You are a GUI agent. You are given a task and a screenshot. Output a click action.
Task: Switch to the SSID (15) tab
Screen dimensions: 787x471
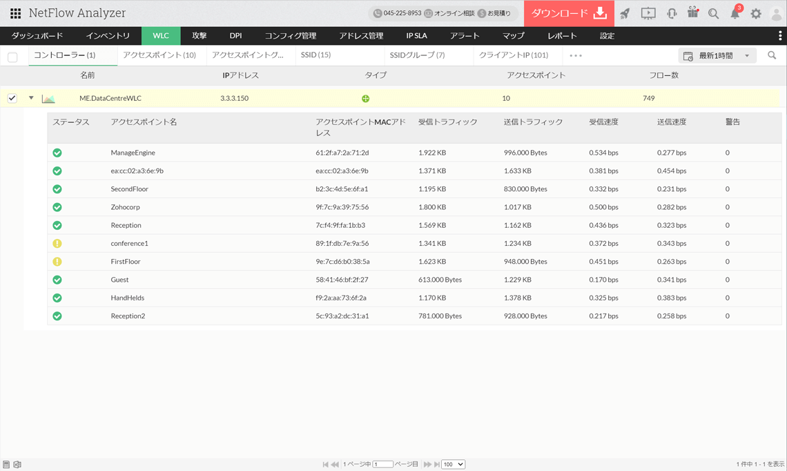click(315, 55)
